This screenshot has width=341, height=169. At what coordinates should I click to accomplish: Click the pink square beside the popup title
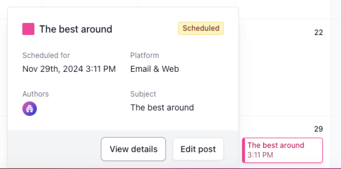28,29
